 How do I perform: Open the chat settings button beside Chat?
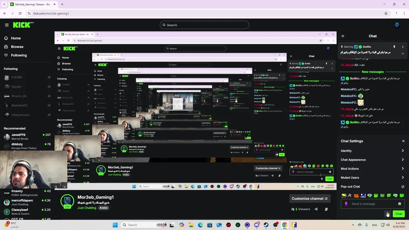388,214
